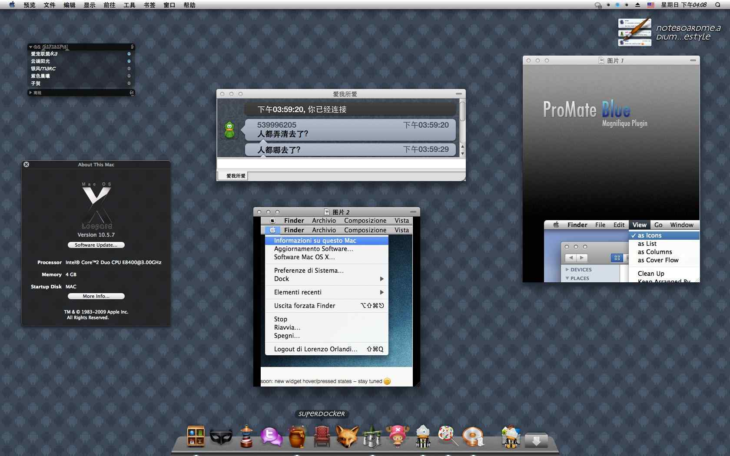The height and width of the screenshot is (456, 730).
Task: Click the 图片 1 title document icon
Action: (x=602, y=60)
